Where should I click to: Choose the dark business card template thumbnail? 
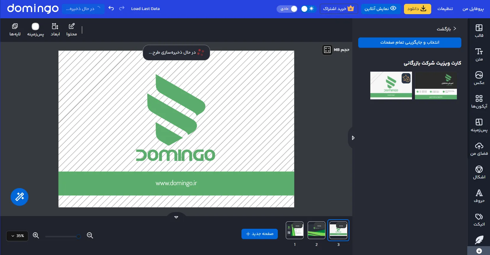[436, 85]
